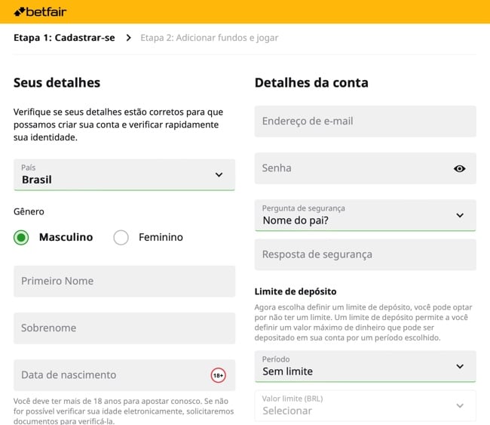Screen dimensions: 490x425
Task: Focus the Primeiro Nome field
Action: tap(124, 282)
